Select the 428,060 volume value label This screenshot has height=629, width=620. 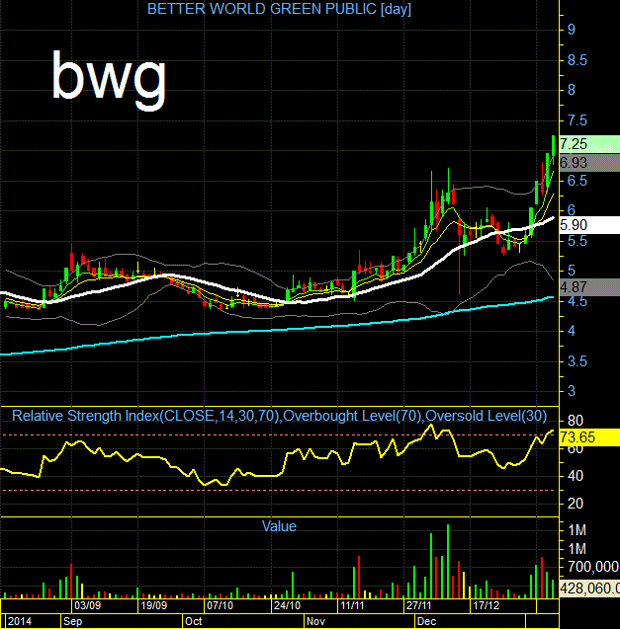click(x=589, y=589)
